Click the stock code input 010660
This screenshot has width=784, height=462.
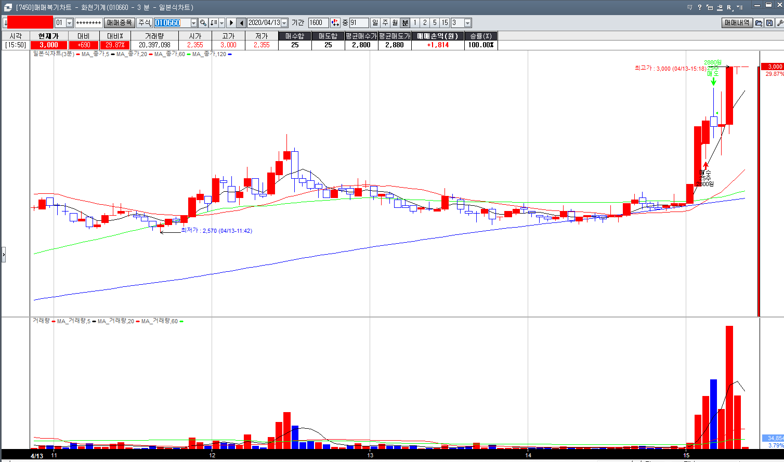coord(172,23)
